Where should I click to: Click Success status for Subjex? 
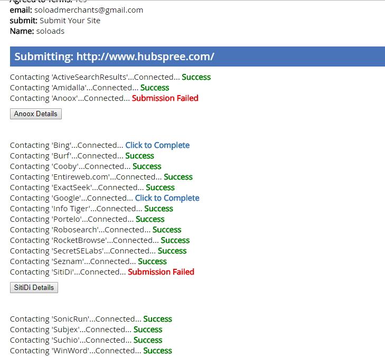pos(148,330)
